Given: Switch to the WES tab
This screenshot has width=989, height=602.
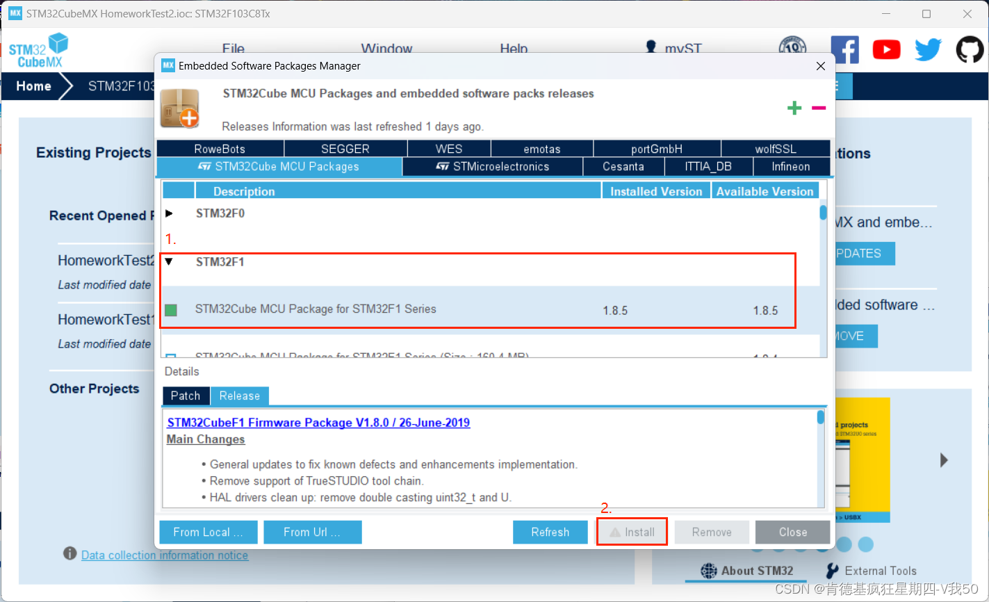Looking at the screenshot, I should click(x=449, y=149).
